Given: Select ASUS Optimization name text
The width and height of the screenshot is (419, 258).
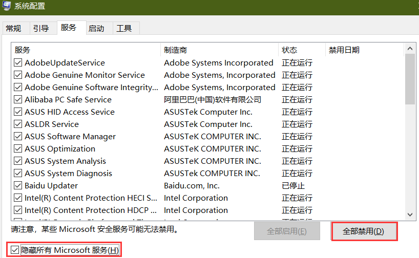Looking at the screenshot, I should click(x=60, y=149).
